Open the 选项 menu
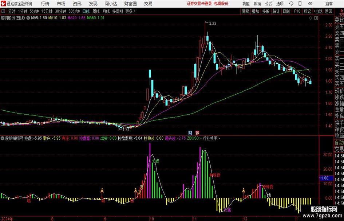This screenshot has height=221, width=344. click(280, 4)
